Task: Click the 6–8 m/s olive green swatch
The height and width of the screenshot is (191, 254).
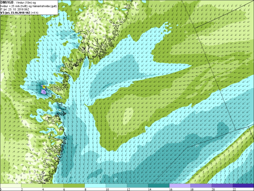Action: (x=74, y=186)
